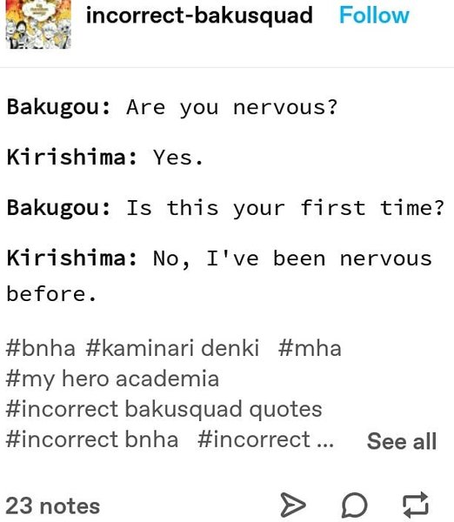Open the #my hero academia tag
Image resolution: width=454 pixels, height=522 pixels.
[x=112, y=379]
